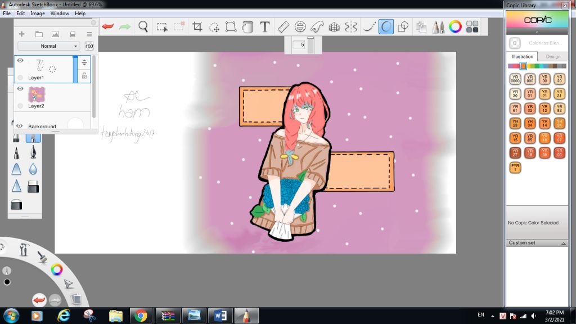Select the hard eraser brush in palette
Image resolution: width=576 pixels, height=324 pixels.
click(x=33, y=187)
